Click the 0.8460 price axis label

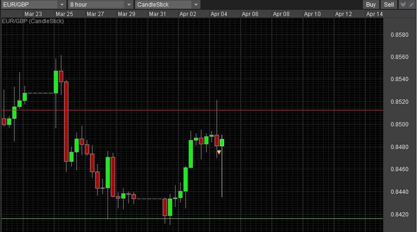399,169
